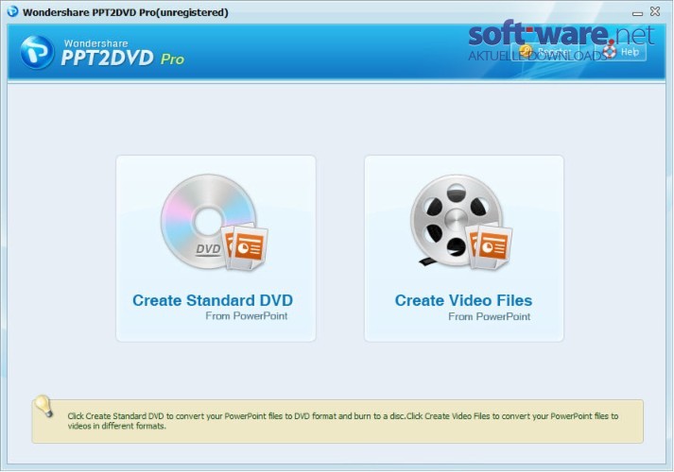Click the light bulb tip icon
The width and height of the screenshot is (674, 472).
pyautogui.click(x=43, y=406)
